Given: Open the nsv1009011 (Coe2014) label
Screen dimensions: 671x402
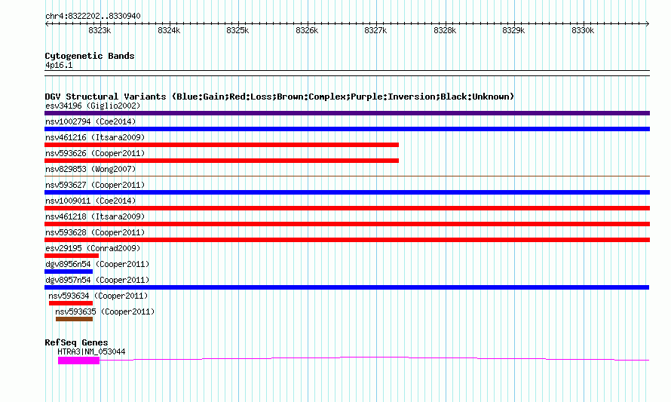Looking at the screenshot, I should [x=90, y=201].
